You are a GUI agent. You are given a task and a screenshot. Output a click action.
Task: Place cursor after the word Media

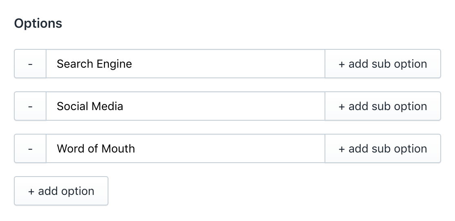(124, 106)
